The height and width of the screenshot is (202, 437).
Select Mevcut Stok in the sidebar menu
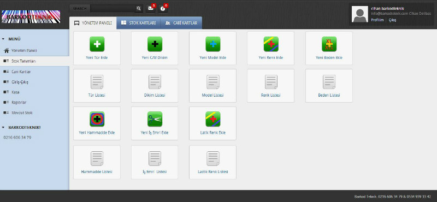34,113
